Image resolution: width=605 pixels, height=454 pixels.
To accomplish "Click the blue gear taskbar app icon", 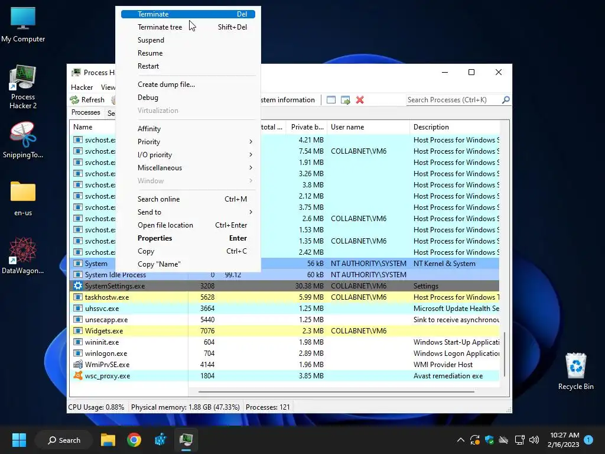I will pos(160,440).
